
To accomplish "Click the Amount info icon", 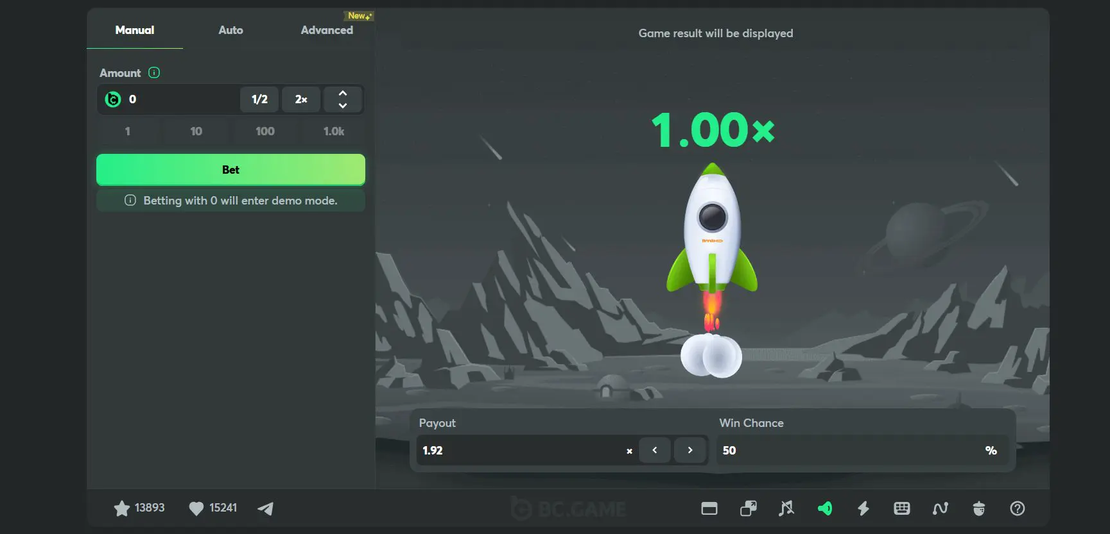I will [x=154, y=72].
